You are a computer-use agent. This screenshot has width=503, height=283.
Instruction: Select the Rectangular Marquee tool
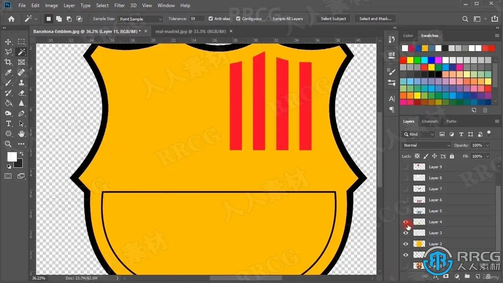coord(22,42)
